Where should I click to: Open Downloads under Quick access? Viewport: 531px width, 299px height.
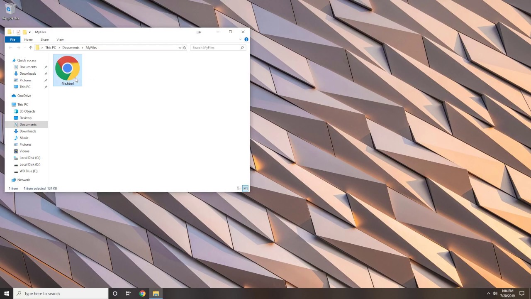pos(28,74)
